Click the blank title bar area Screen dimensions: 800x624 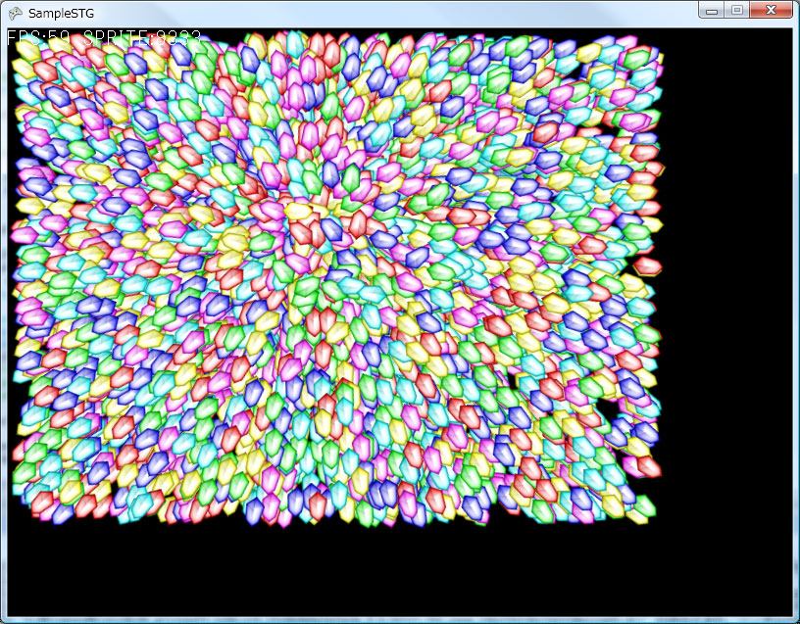(x=392, y=12)
